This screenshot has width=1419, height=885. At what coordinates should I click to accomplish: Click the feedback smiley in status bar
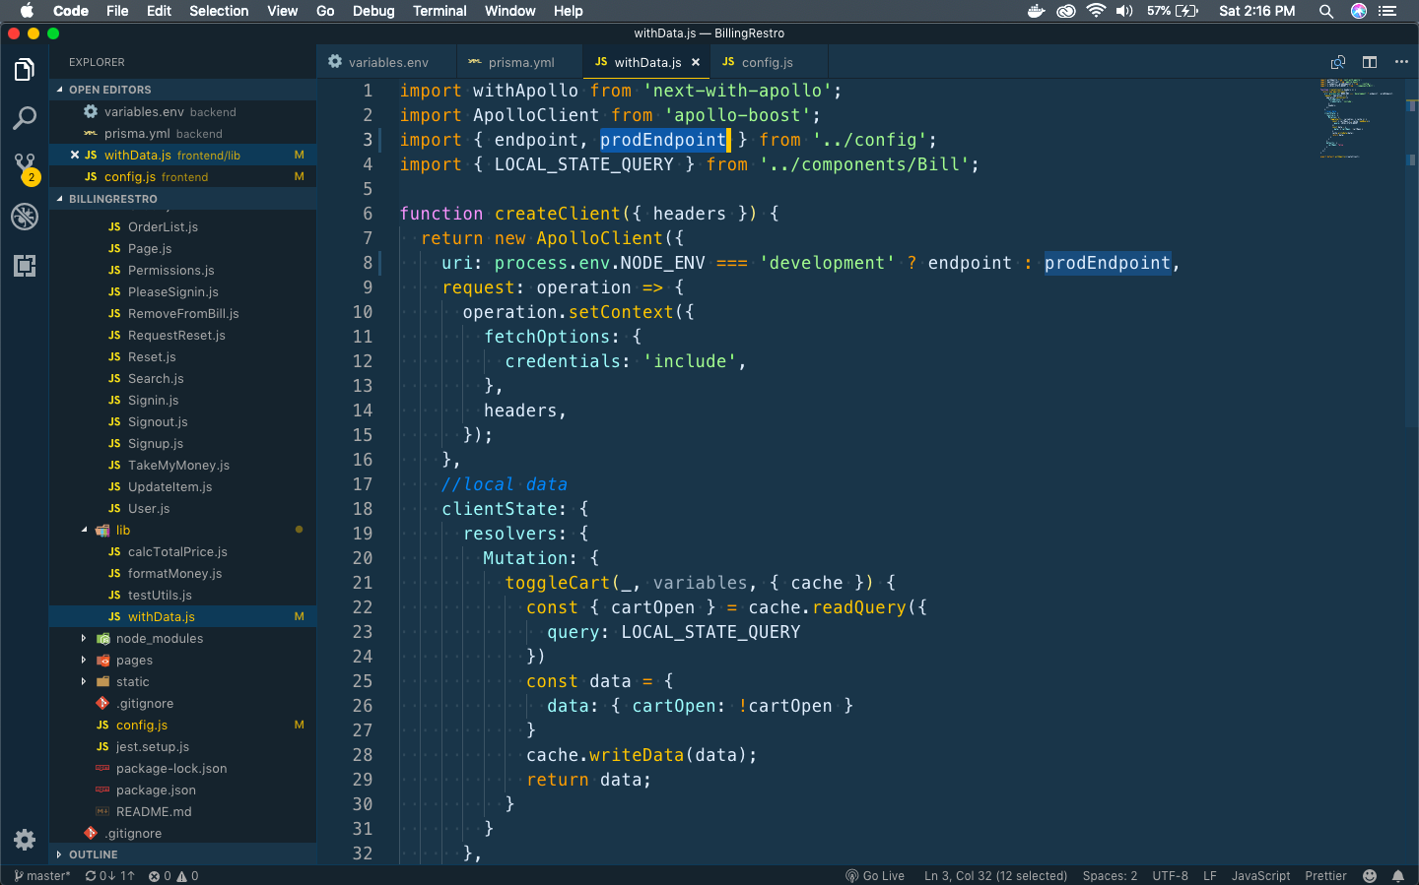coord(1370,875)
